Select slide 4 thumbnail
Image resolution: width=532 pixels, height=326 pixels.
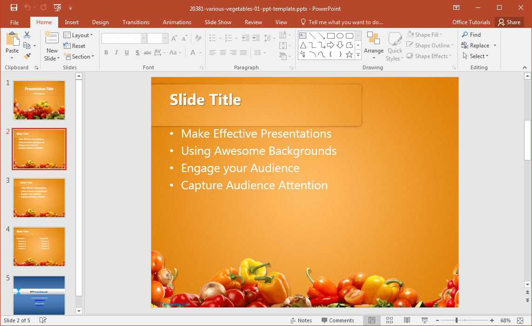39,246
